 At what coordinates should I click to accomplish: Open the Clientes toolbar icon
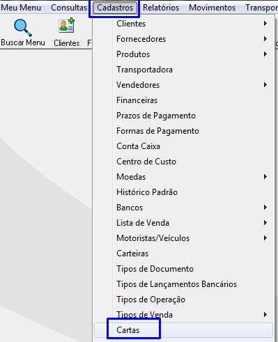[66, 25]
